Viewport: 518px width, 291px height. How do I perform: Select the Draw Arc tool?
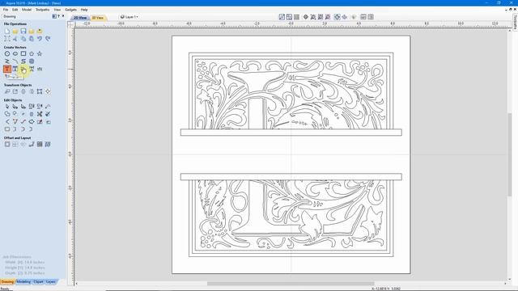[15, 61]
